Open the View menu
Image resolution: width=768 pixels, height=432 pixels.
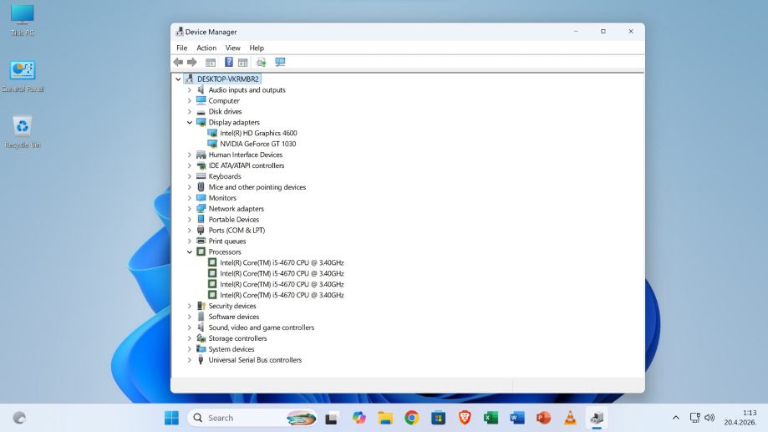[x=232, y=48]
